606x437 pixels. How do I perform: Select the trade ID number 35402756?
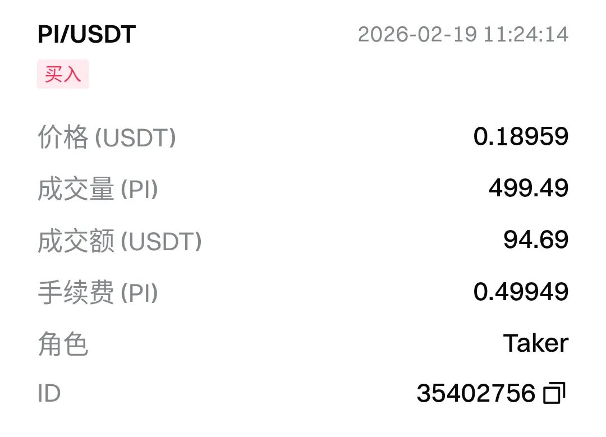click(476, 393)
